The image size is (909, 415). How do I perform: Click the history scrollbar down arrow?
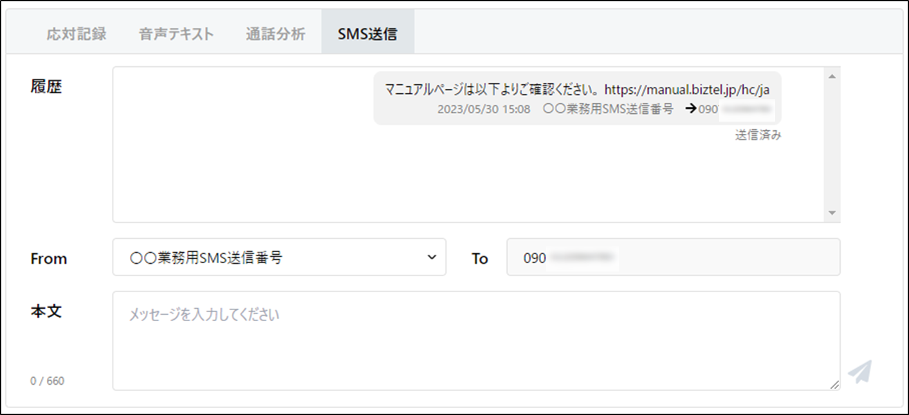click(832, 212)
